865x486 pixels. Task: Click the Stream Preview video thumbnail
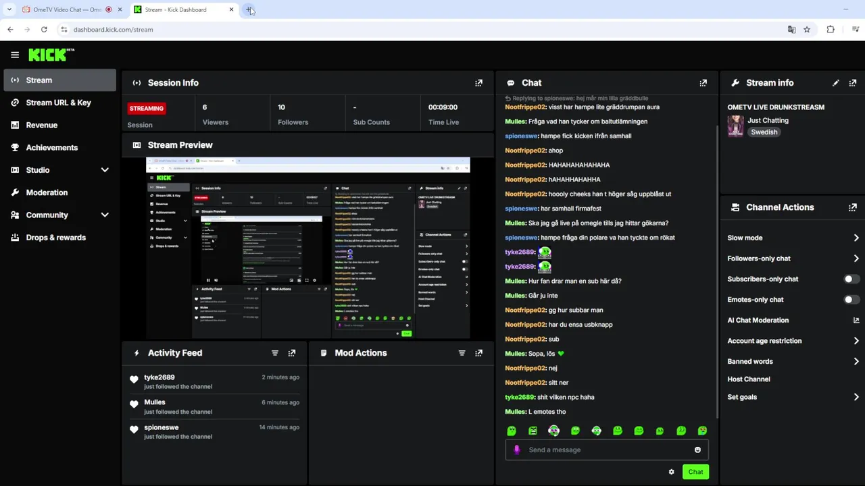click(x=308, y=248)
